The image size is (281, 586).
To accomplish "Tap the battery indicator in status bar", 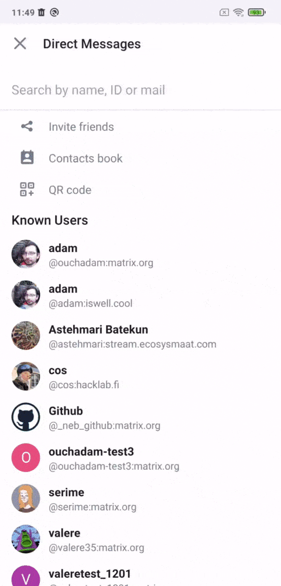I will pos(257,12).
